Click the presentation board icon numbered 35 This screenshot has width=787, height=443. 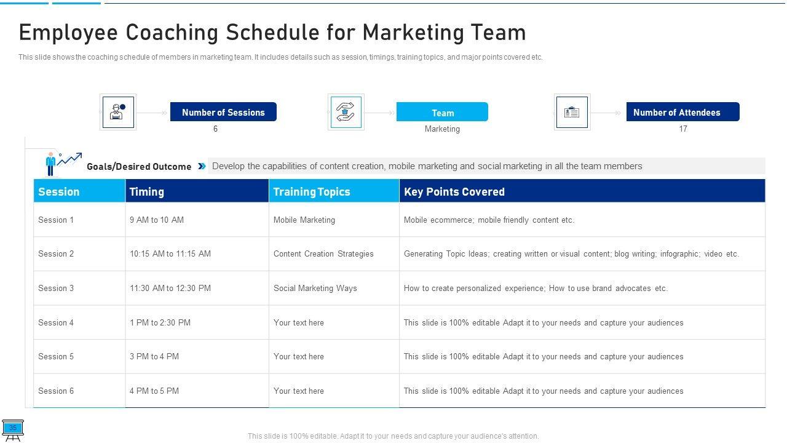12,429
